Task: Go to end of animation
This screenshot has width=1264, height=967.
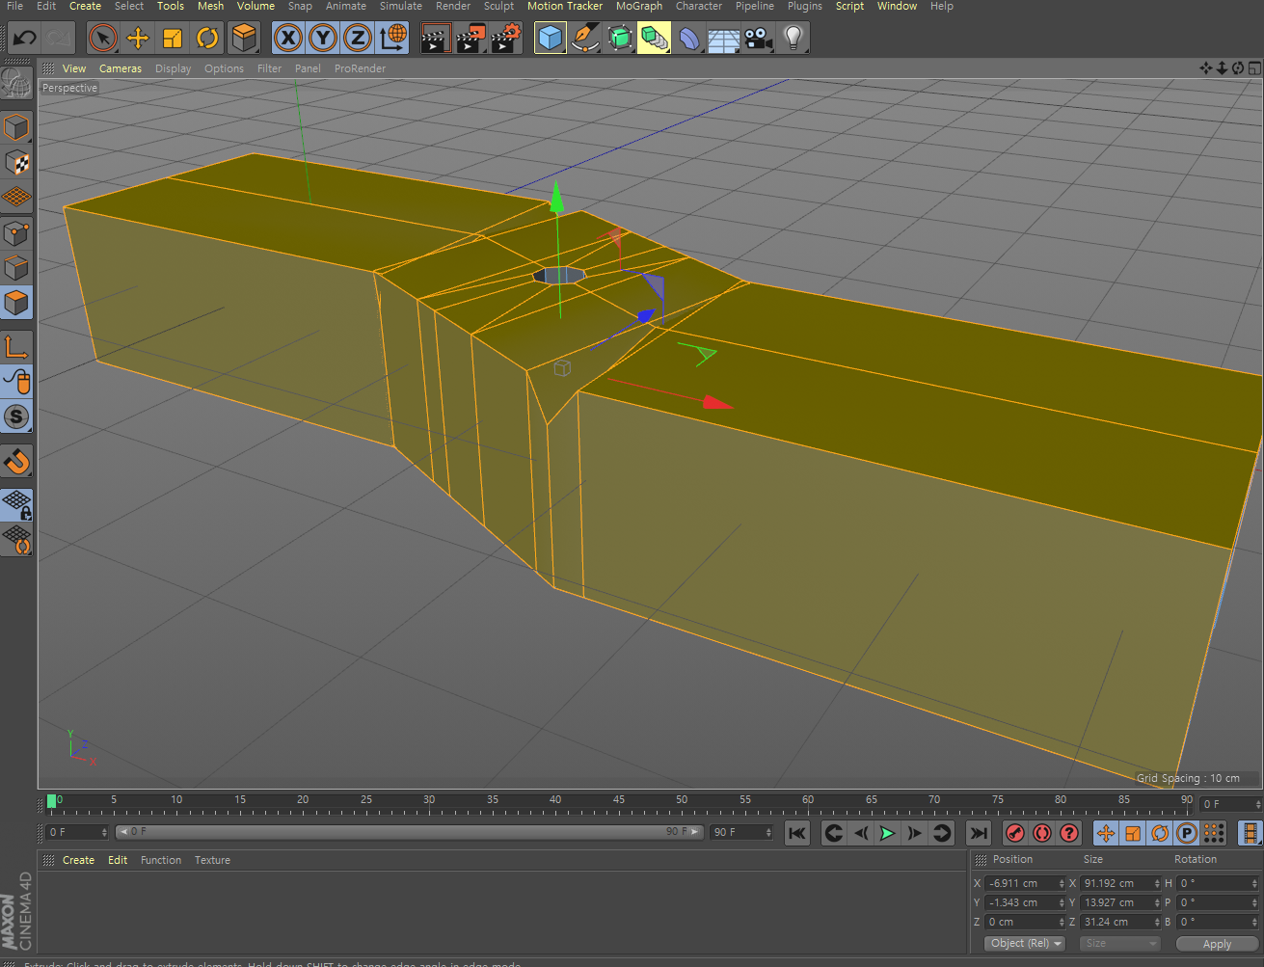Action: pyautogui.click(x=979, y=833)
